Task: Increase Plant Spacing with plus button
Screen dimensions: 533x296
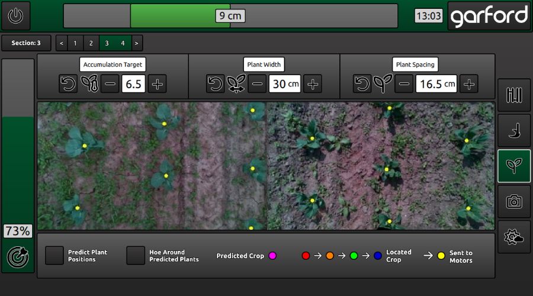Action: point(469,84)
